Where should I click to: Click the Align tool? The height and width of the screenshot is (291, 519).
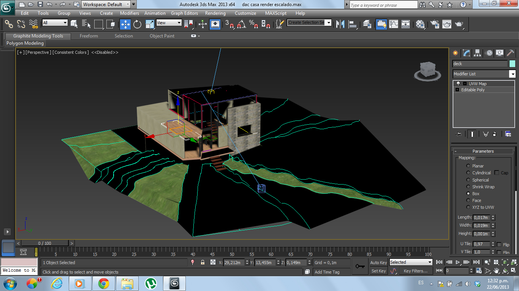point(353,24)
